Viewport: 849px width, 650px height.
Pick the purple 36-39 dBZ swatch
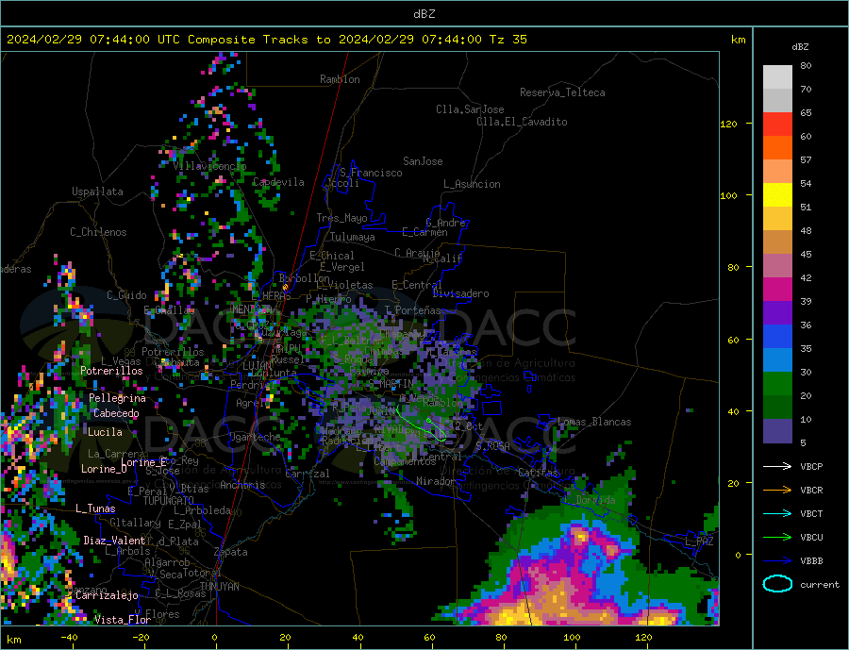coord(777,313)
